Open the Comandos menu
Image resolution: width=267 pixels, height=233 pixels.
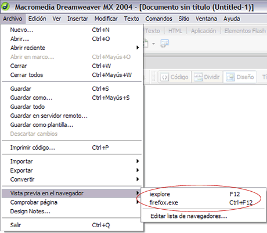(159, 19)
